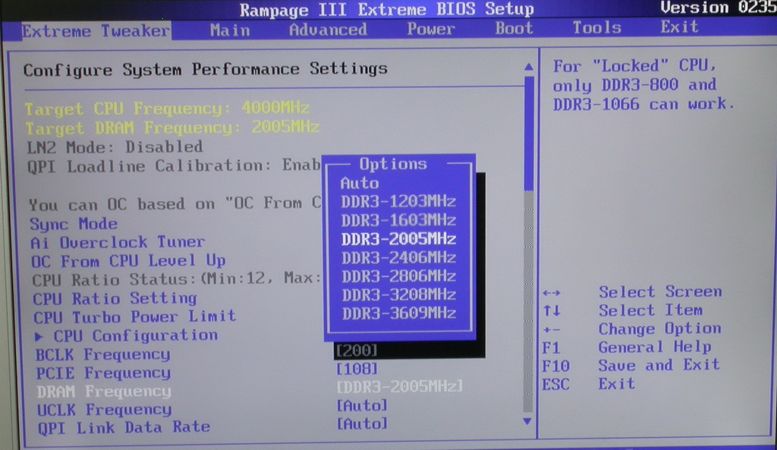Click the settings list scrollbar thumb
777x450 pixels.
529,132
